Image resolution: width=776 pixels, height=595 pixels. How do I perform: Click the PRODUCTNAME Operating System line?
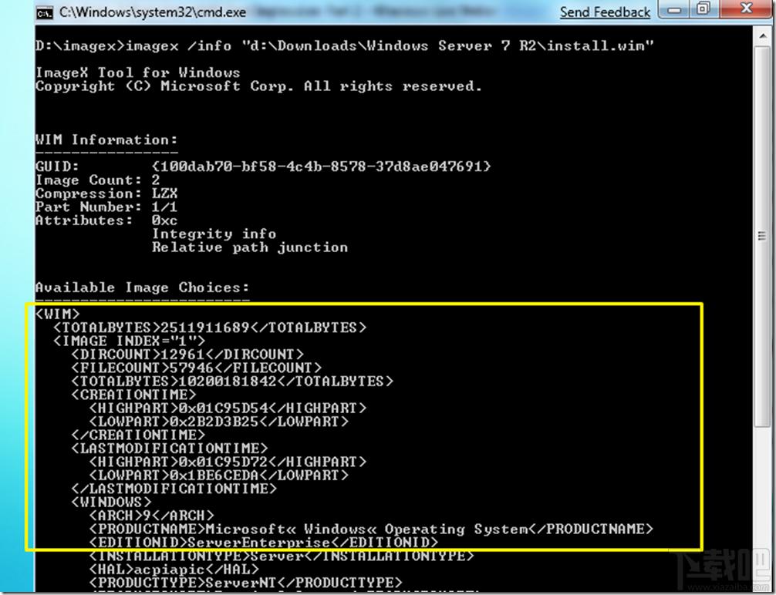click(371, 529)
